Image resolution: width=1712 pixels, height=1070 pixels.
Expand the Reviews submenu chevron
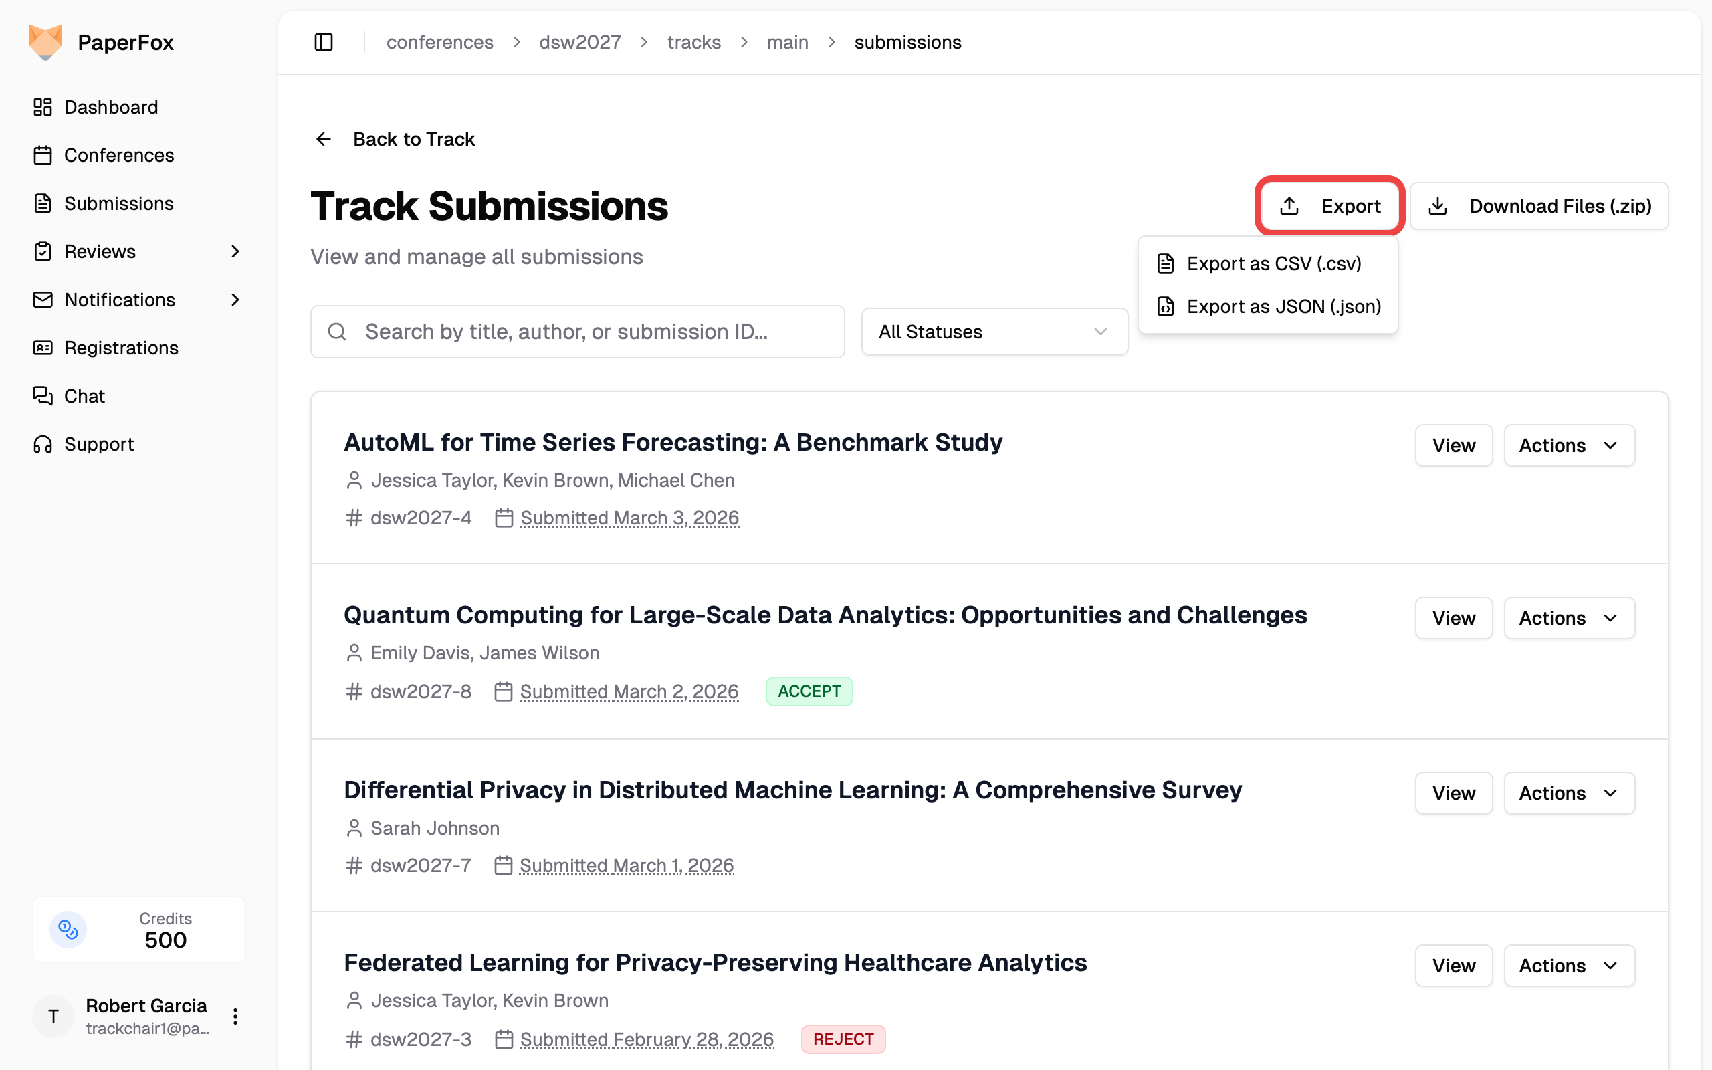[235, 251]
